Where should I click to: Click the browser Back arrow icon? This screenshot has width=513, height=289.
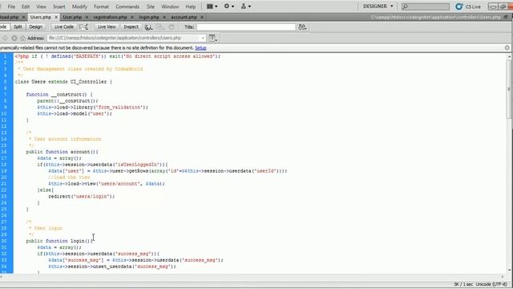pos(6,39)
